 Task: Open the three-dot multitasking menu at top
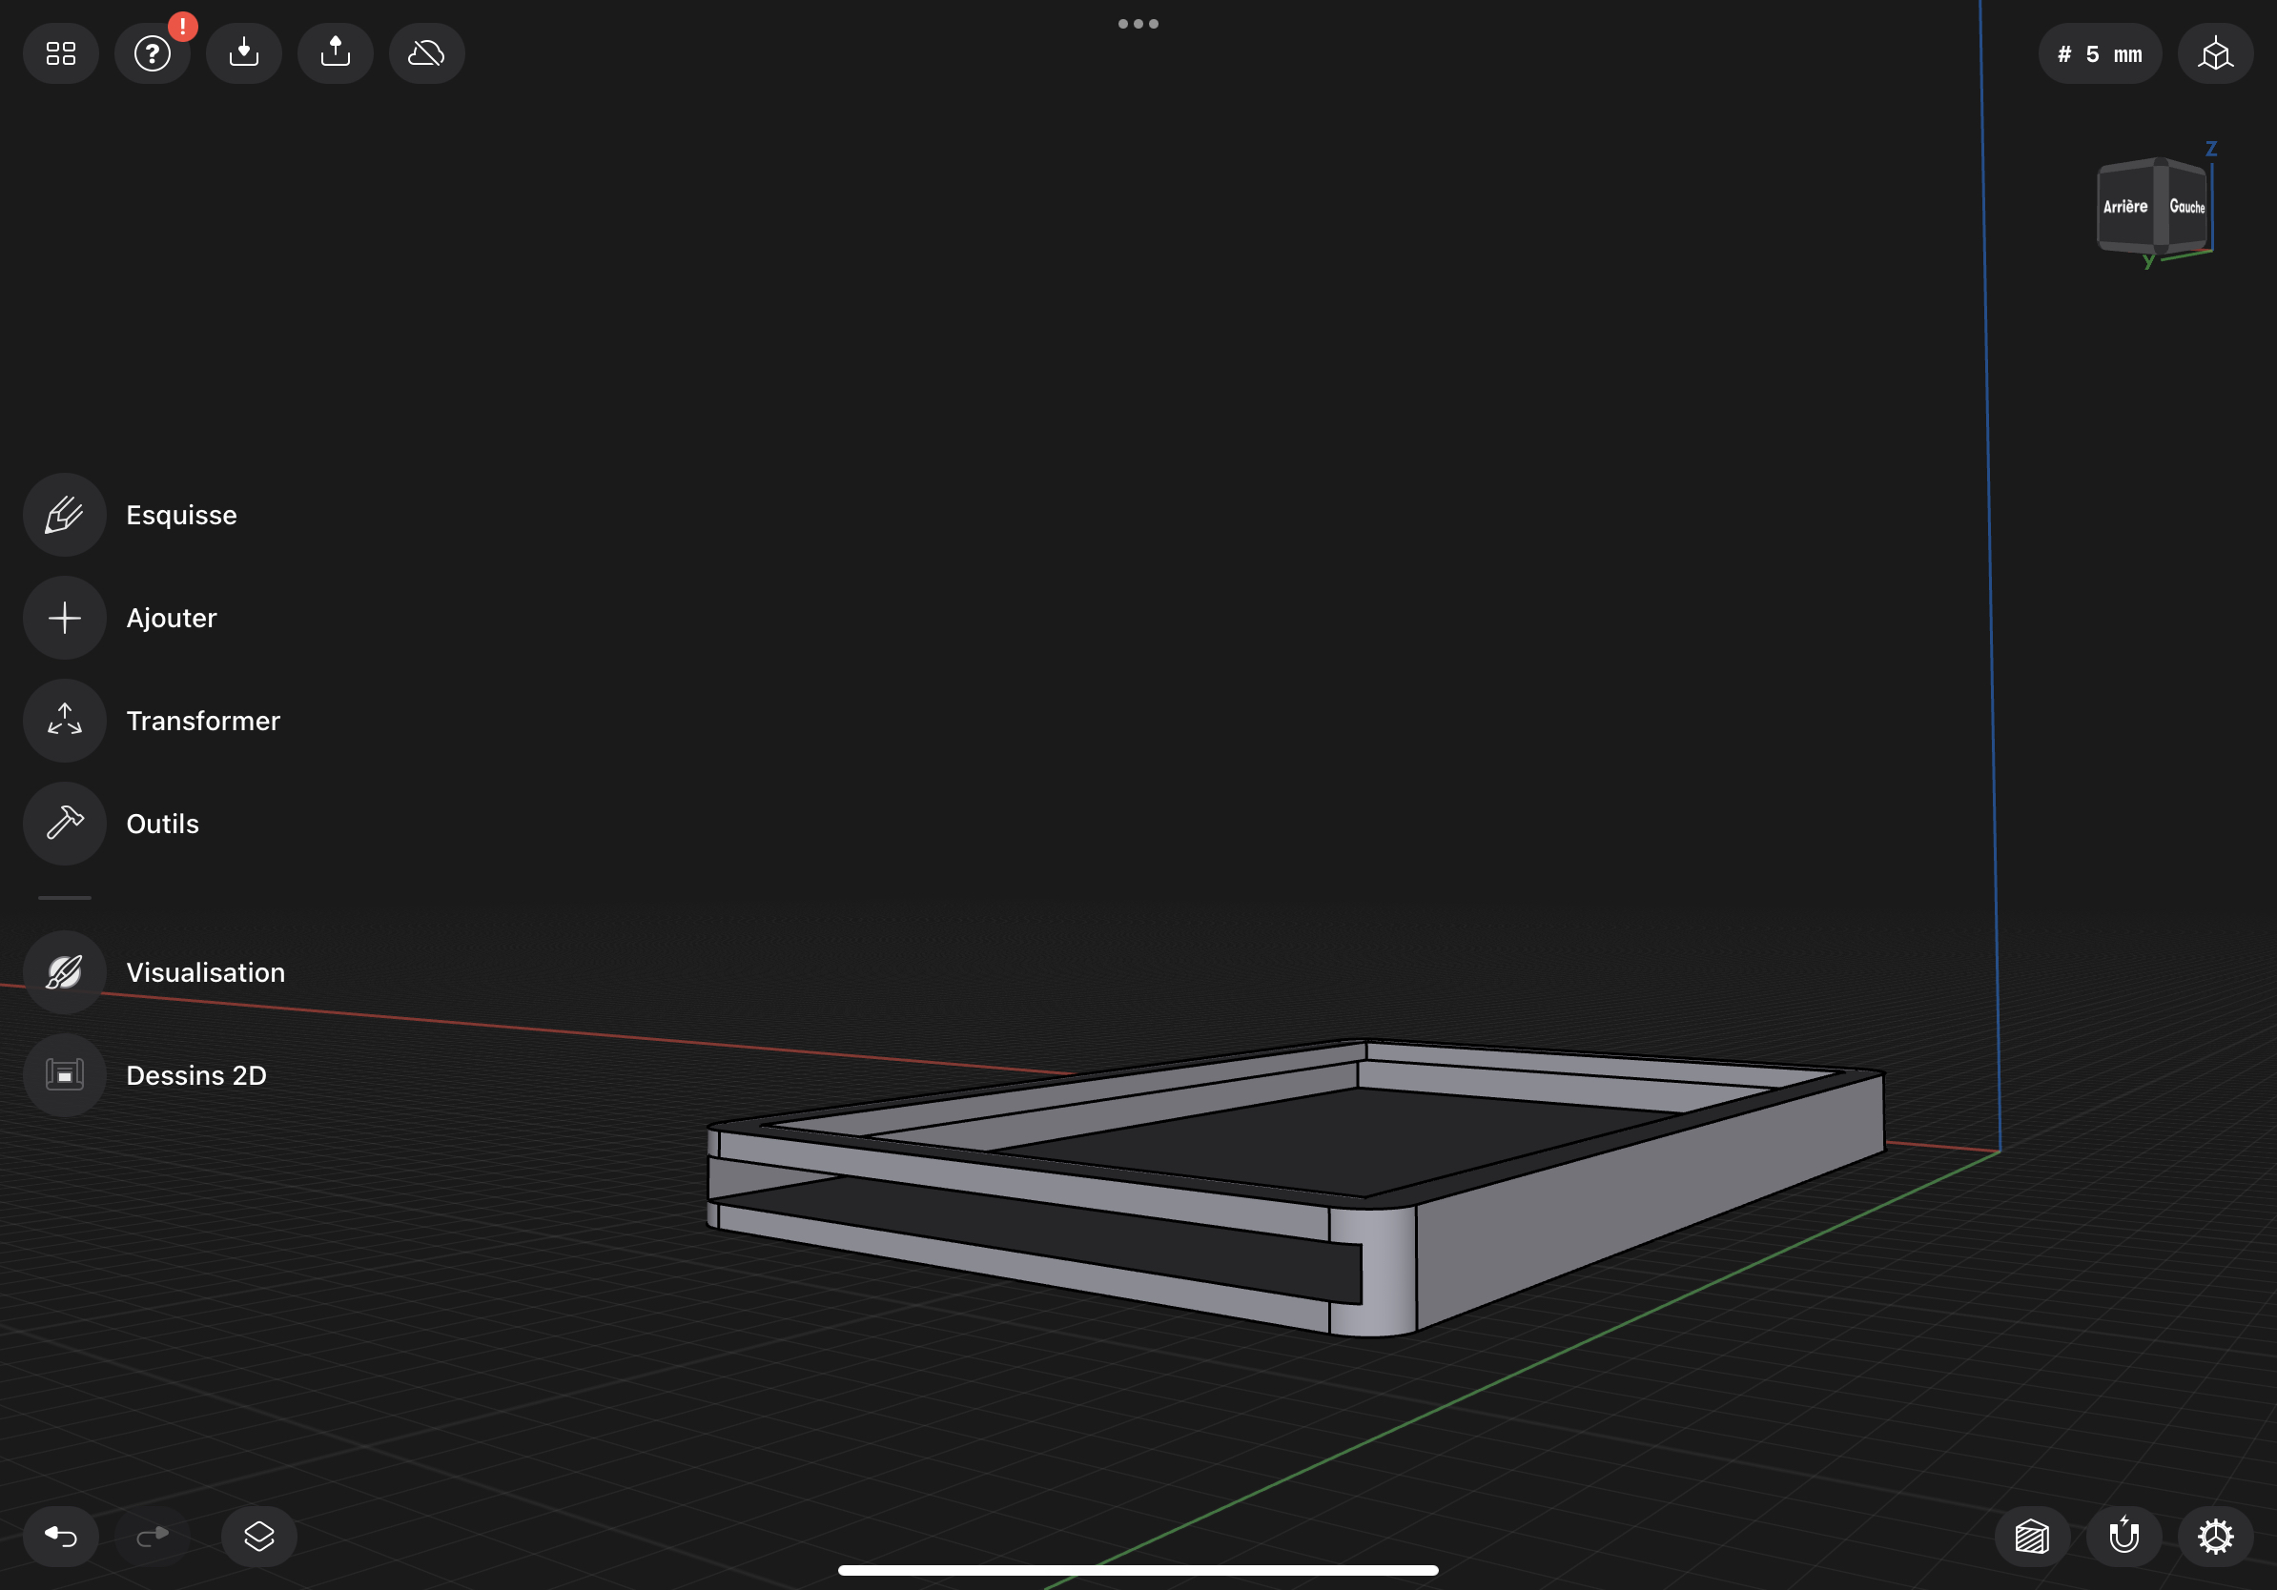click(x=1138, y=24)
